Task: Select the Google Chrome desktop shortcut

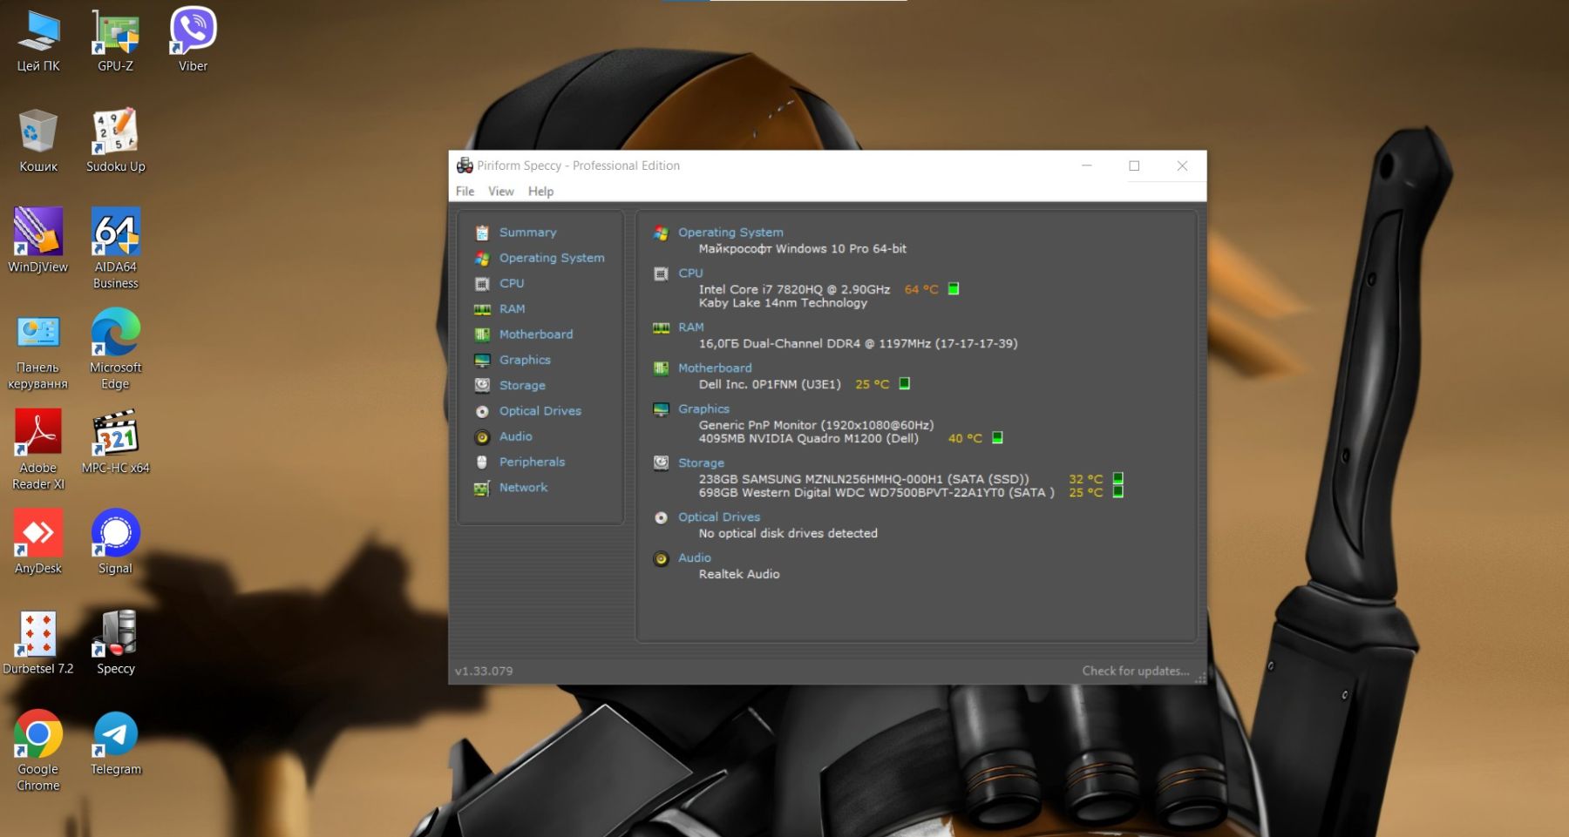Action: 38,752
